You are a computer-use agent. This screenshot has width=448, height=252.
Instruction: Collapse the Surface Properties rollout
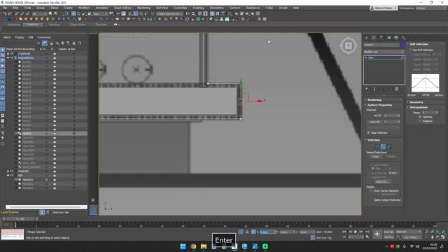[x=379, y=105]
